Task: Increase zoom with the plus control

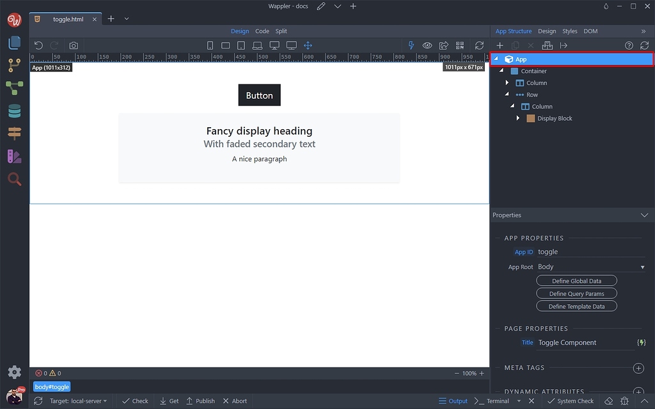Action: coord(480,373)
